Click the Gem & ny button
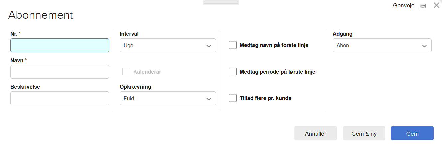 coord(364,134)
